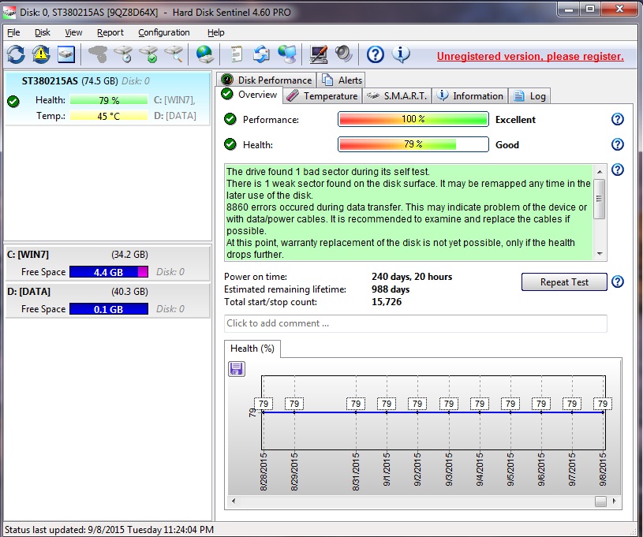Open the toolbar info about icon
The width and height of the screenshot is (643, 537).
click(401, 54)
